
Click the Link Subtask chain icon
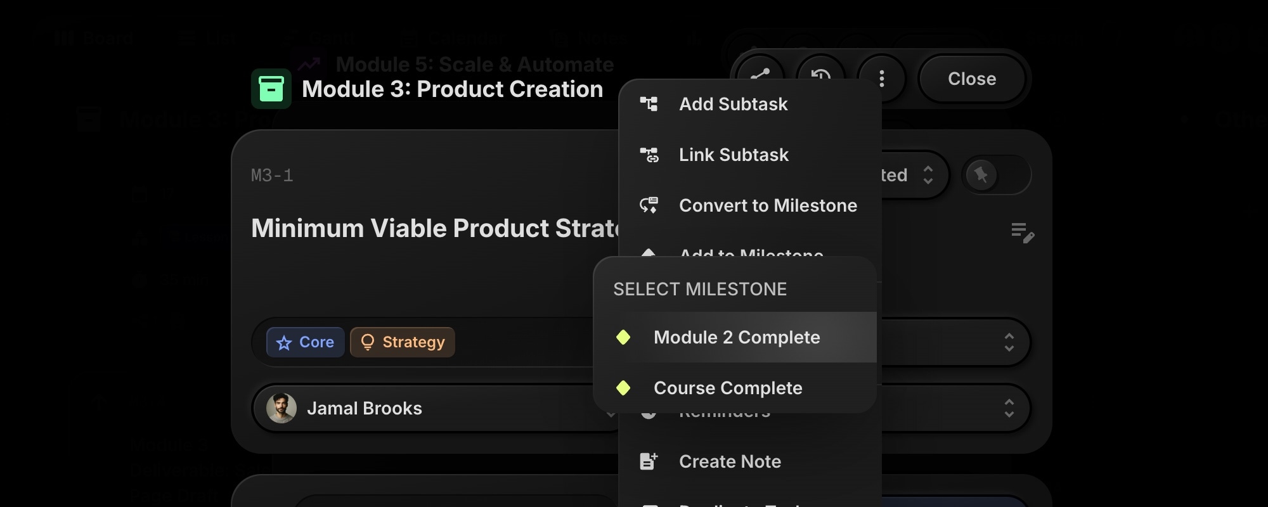649,155
